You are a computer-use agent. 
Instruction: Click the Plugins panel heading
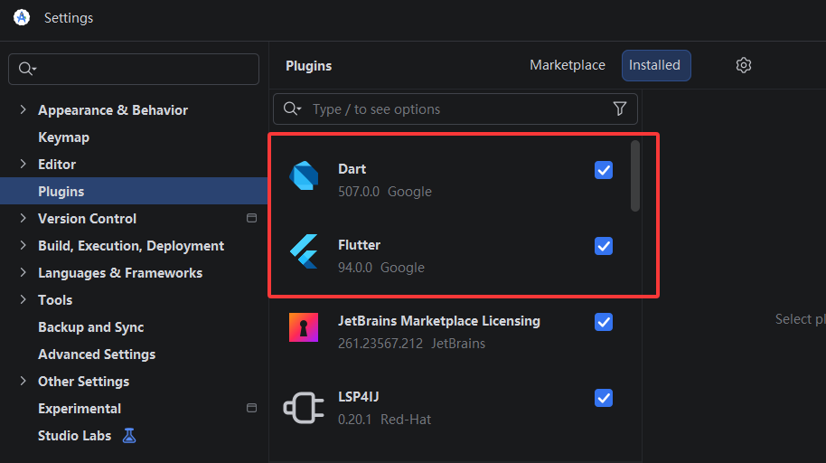coord(309,66)
